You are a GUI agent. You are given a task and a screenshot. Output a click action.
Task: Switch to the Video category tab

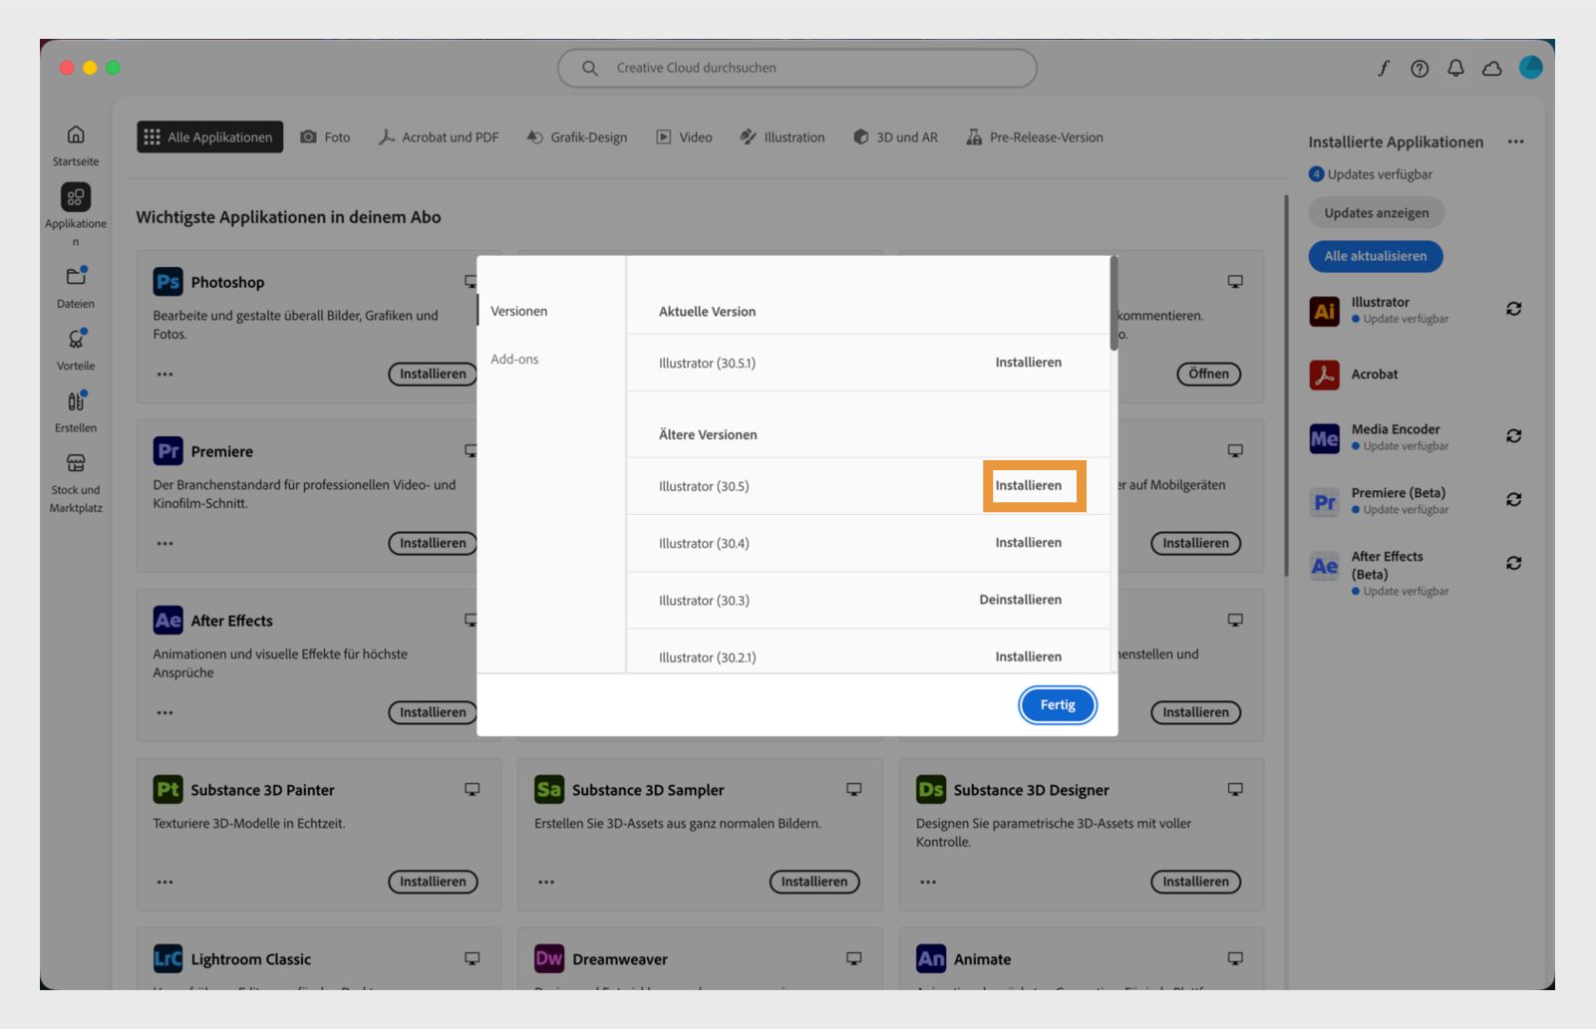coord(684,137)
